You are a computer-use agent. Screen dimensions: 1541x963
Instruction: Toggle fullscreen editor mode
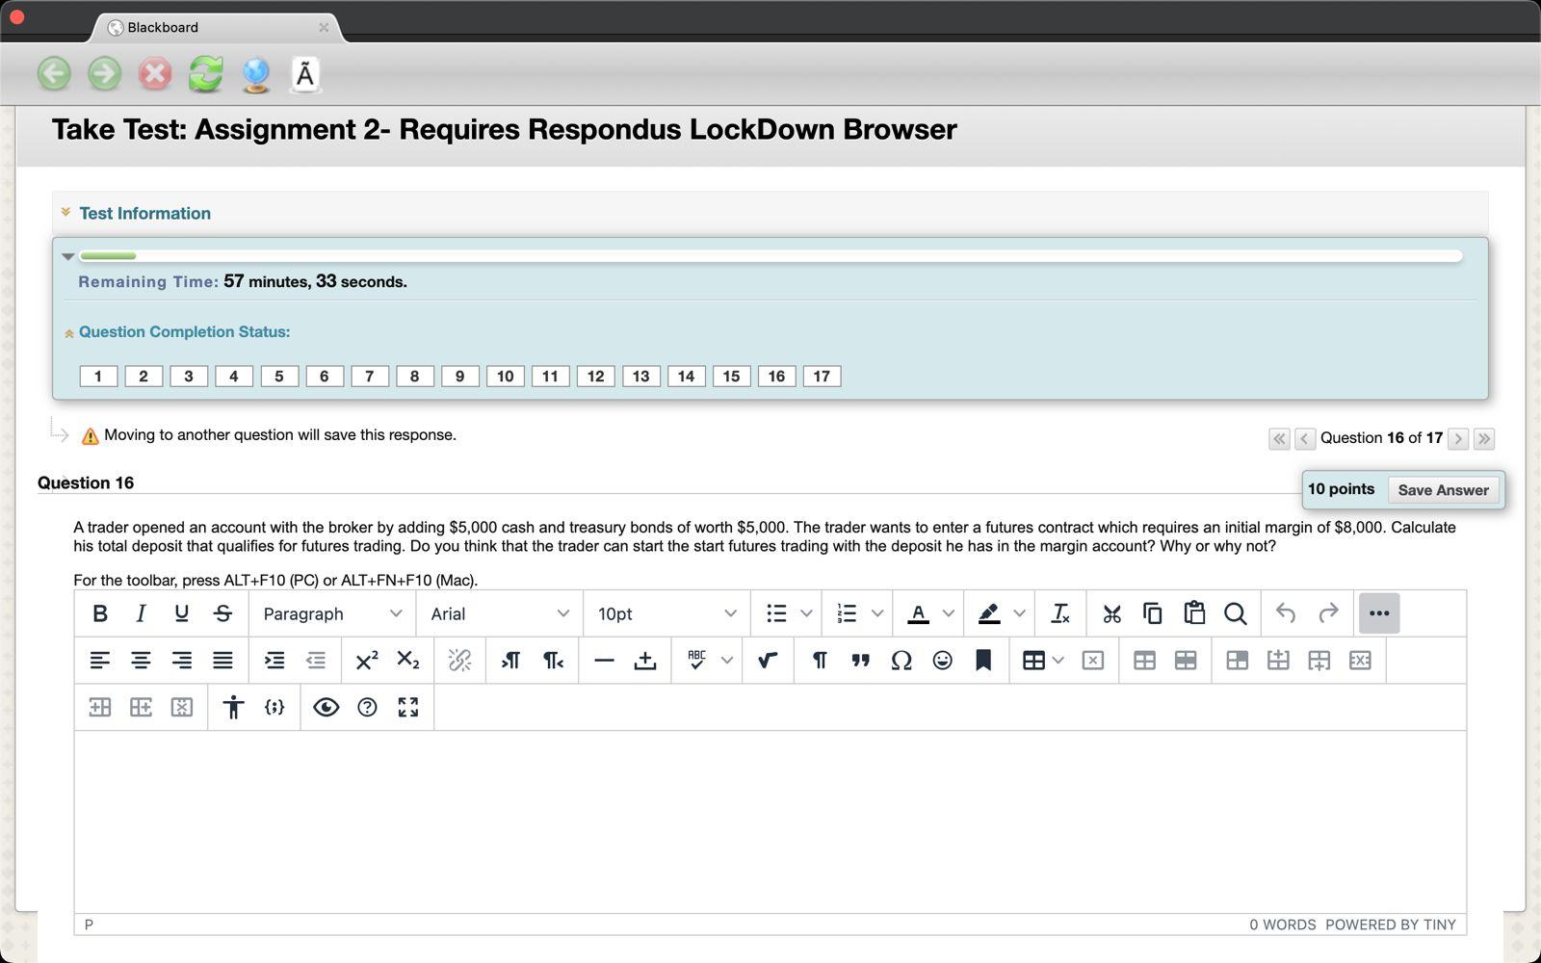point(408,707)
